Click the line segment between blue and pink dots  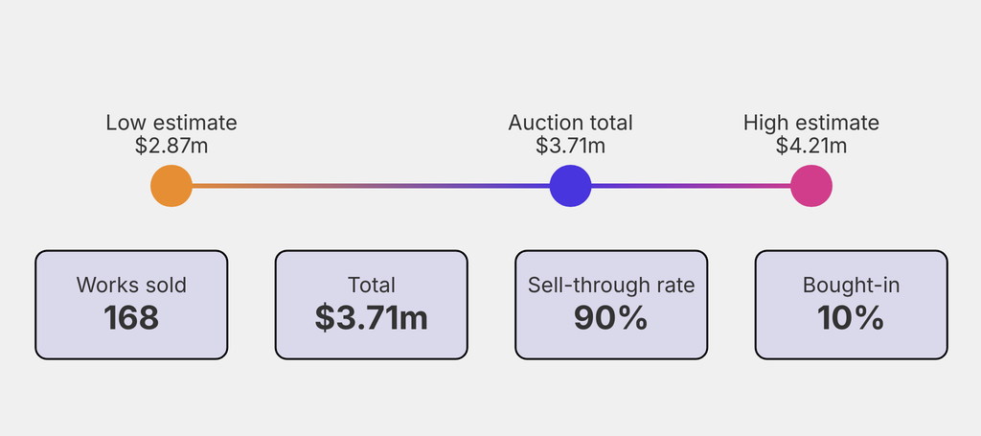(x=691, y=186)
